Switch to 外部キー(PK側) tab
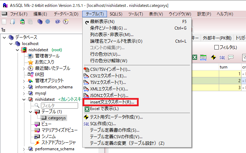This screenshot has height=153, width=246. point(217,38)
